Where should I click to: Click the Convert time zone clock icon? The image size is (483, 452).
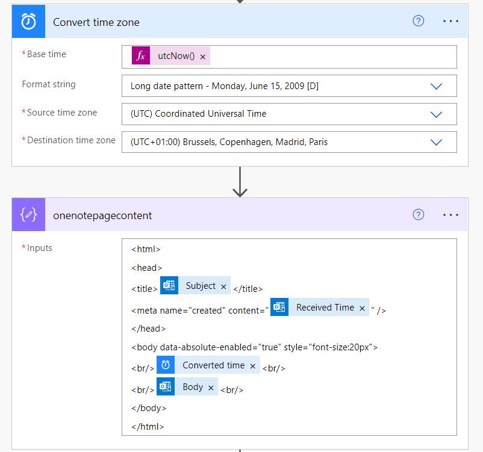28,21
